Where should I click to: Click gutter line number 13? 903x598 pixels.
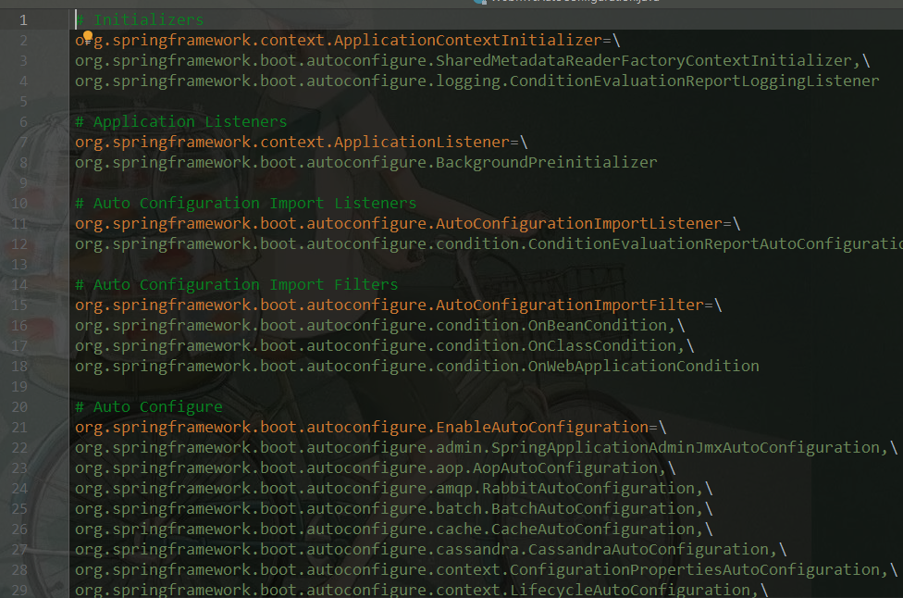(19, 265)
